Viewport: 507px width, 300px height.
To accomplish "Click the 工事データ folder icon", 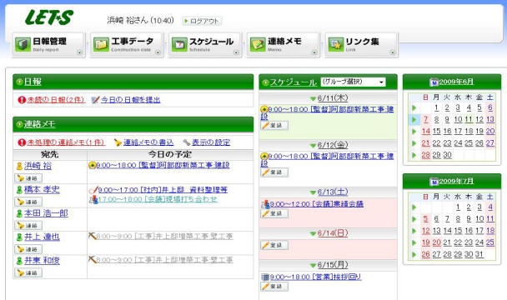I will (101, 45).
